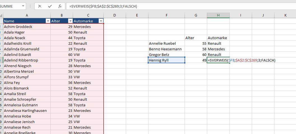The image size is (296, 134).
Task: Click the cell with Adelind Eckardt
Action: (27, 55)
